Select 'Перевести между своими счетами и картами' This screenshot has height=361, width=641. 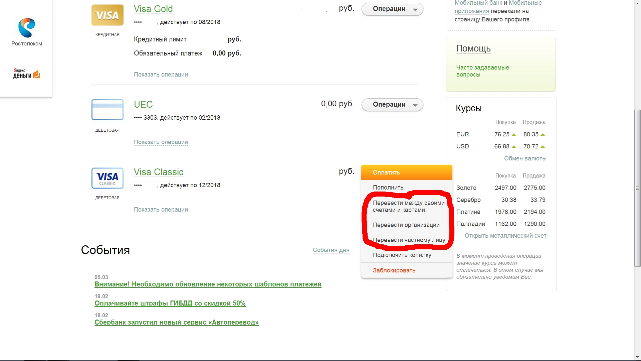click(x=408, y=206)
